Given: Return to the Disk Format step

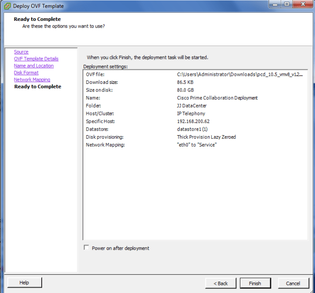Looking at the screenshot, I should pyautogui.click(x=26, y=73).
